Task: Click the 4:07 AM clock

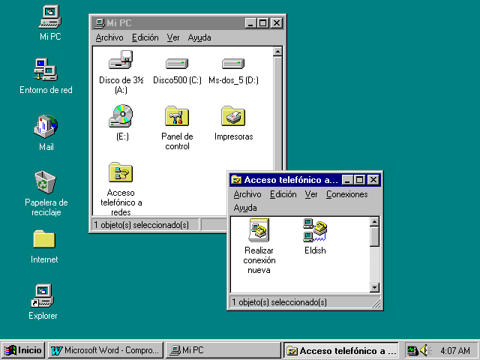Action: click(455, 350)
